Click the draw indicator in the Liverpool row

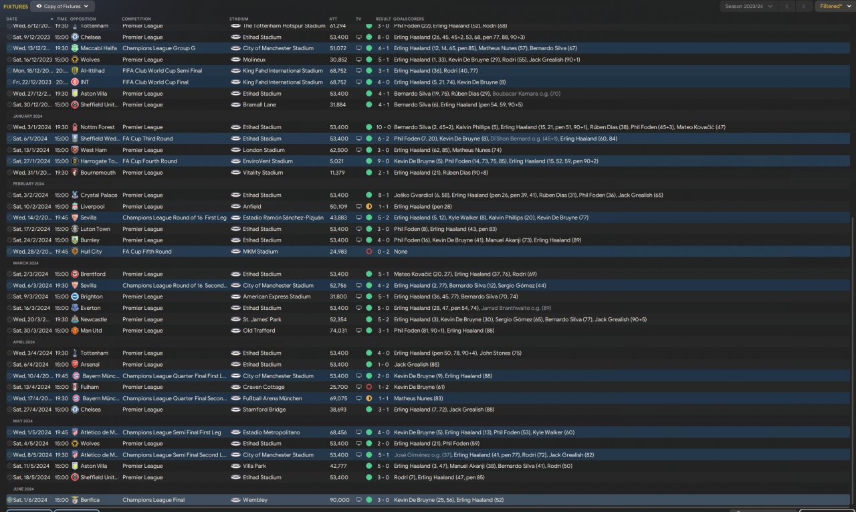tap(368, 207)
